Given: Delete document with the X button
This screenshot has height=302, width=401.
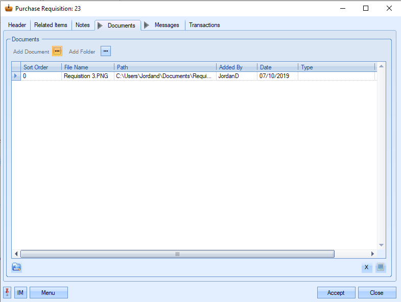Looking at the screenshot, I should point(366,267).
